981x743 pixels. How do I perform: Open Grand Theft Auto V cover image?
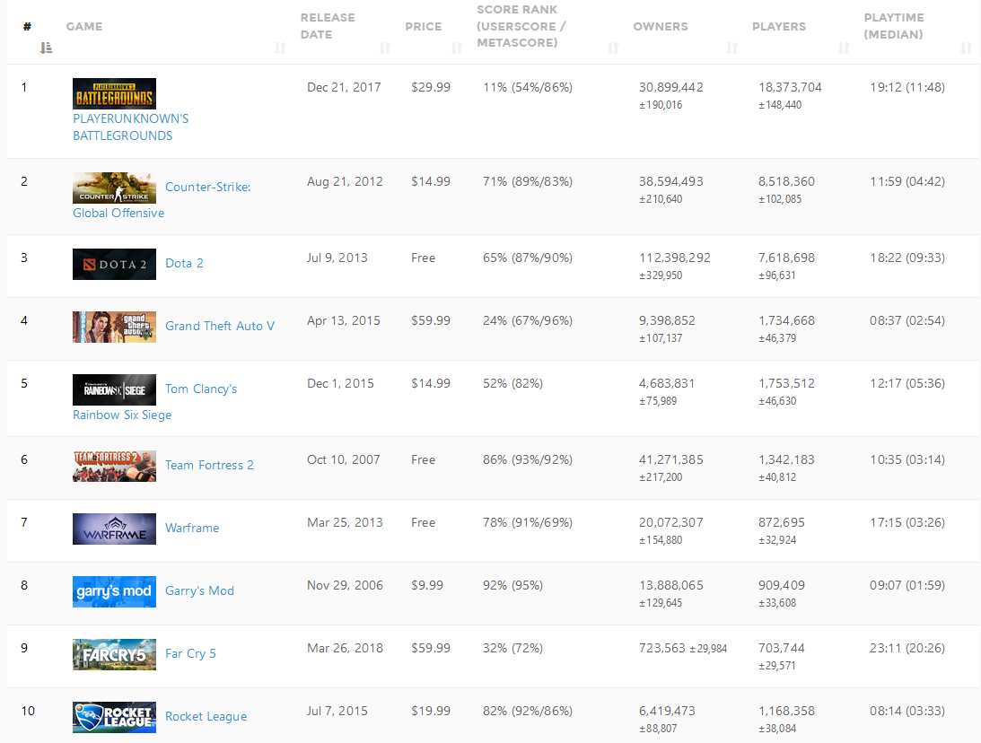click(x=115, y=328)
